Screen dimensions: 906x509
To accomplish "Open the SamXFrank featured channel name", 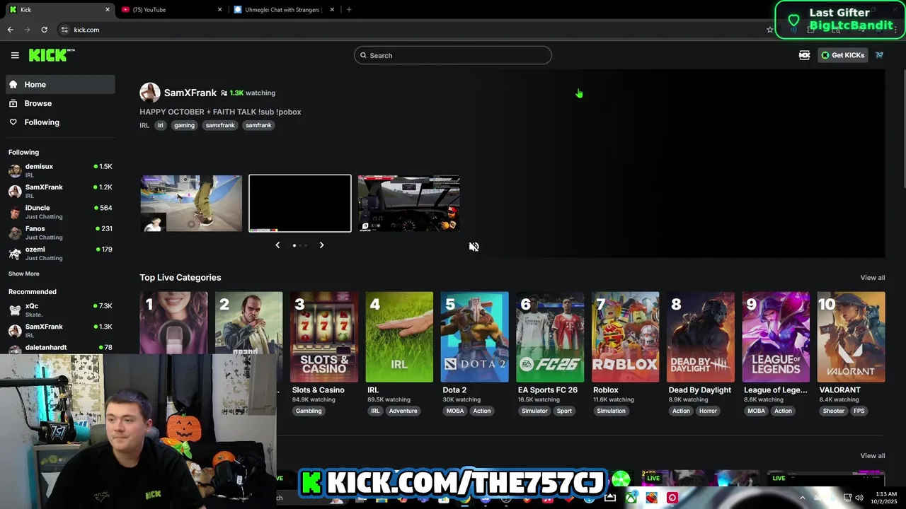I will [190, 93].
